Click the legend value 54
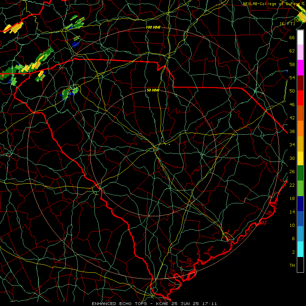This screenshot has height=306, width=306. 292,78
